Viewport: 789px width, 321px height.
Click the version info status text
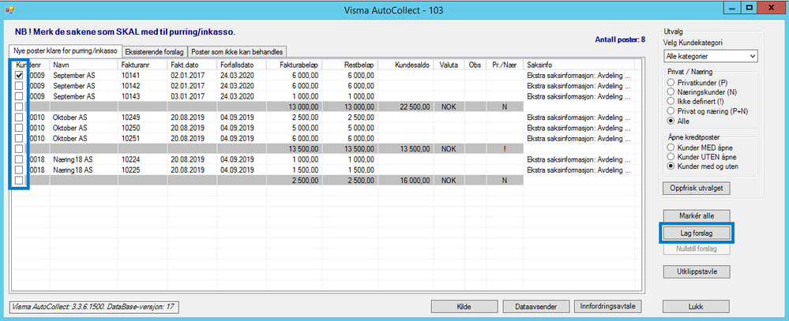94,306
